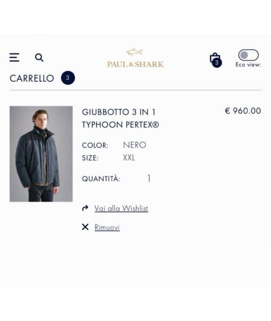Click the quantity value 1
271x321 pixels.
point(149,179)
